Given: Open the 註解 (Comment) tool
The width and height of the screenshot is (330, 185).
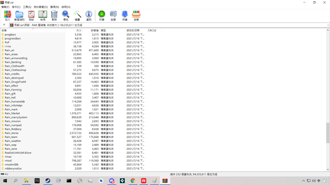Looking at the screenshot, I should pyautogui.click(x=113, y=15).
